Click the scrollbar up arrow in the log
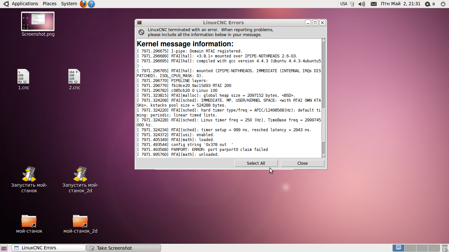The image size is (449, 252). (324, 40)
